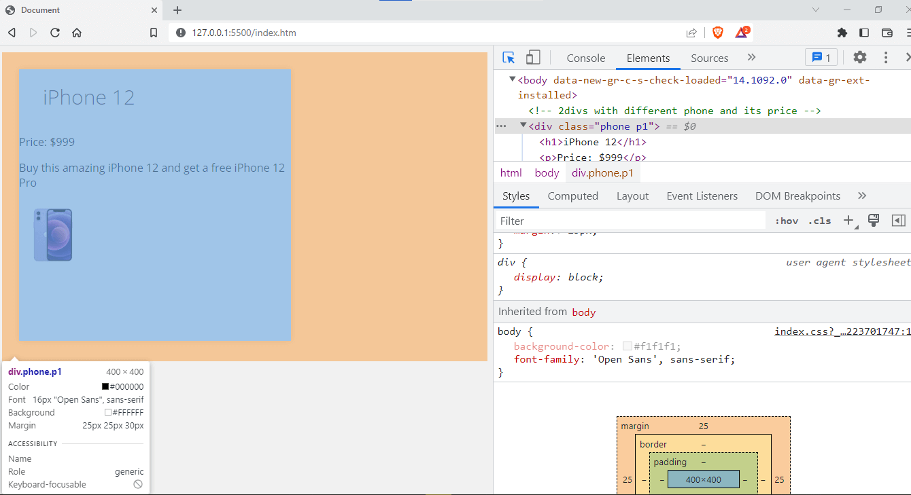Collapse the div.phone.p1 node
The image size is (911, 495).
(522, 126)
